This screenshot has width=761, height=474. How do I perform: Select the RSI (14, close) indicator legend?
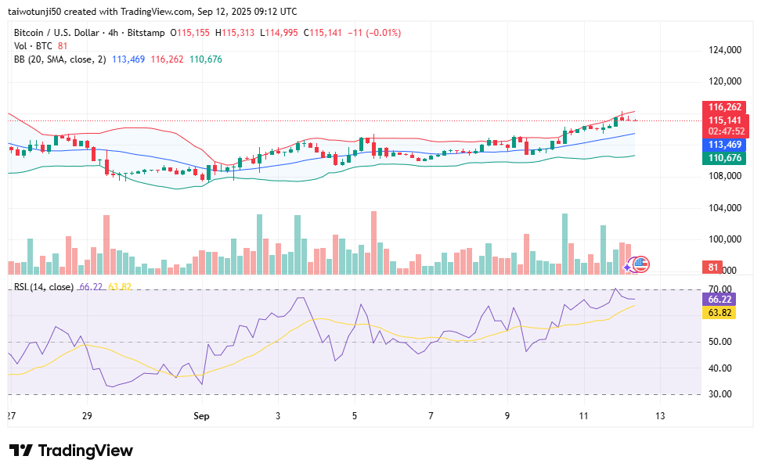click(x=44, y=287)
